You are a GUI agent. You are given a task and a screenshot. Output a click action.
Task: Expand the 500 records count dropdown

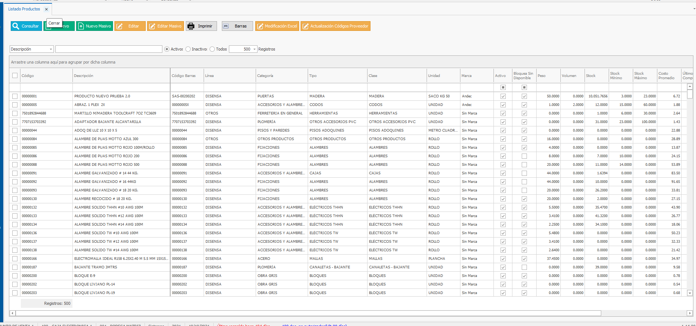click(255, 49)
